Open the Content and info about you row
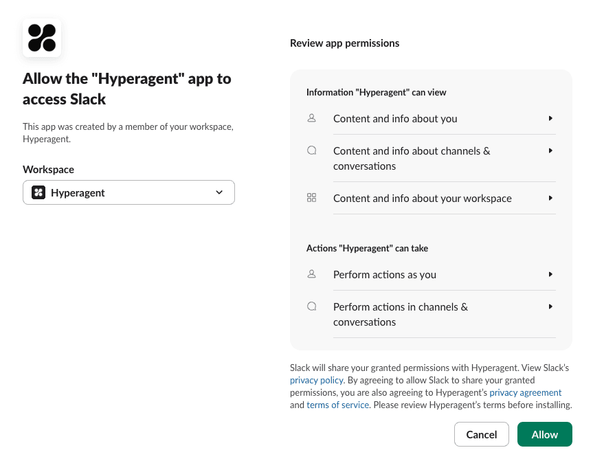 [x=431, y=119]
